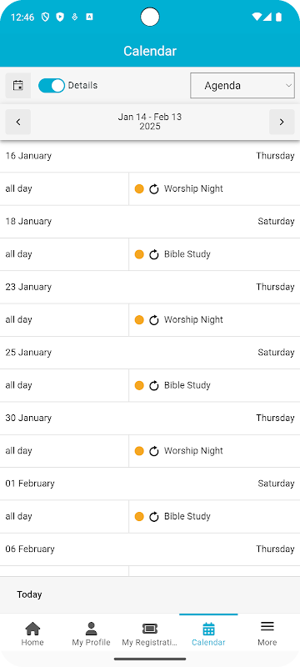
Task: Select the 06 February Thursday date header
Action: [x=150, y=549]
